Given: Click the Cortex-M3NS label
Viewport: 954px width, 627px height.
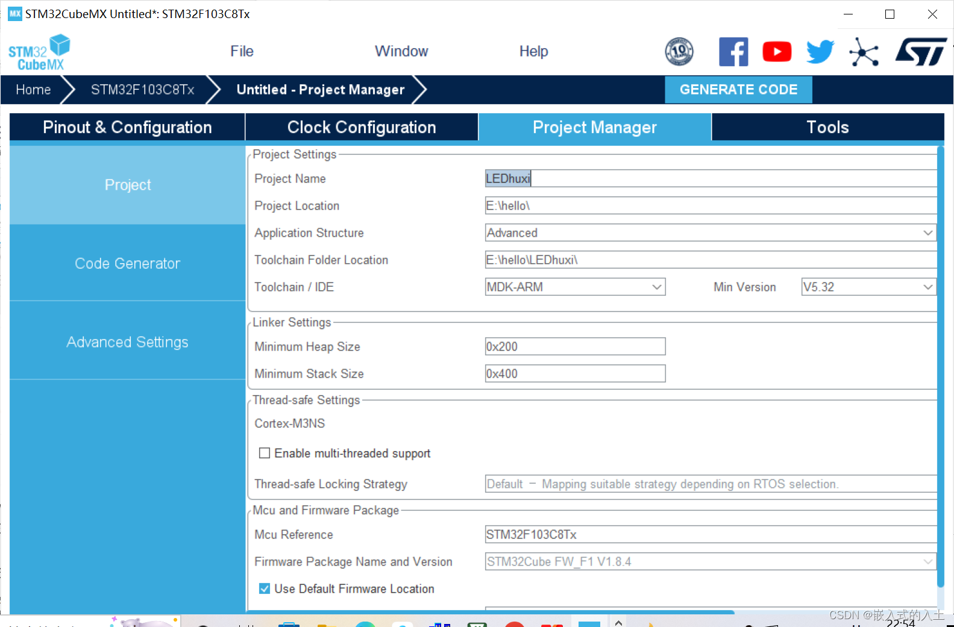Looking at the screenshot, I should coord(289,423).
